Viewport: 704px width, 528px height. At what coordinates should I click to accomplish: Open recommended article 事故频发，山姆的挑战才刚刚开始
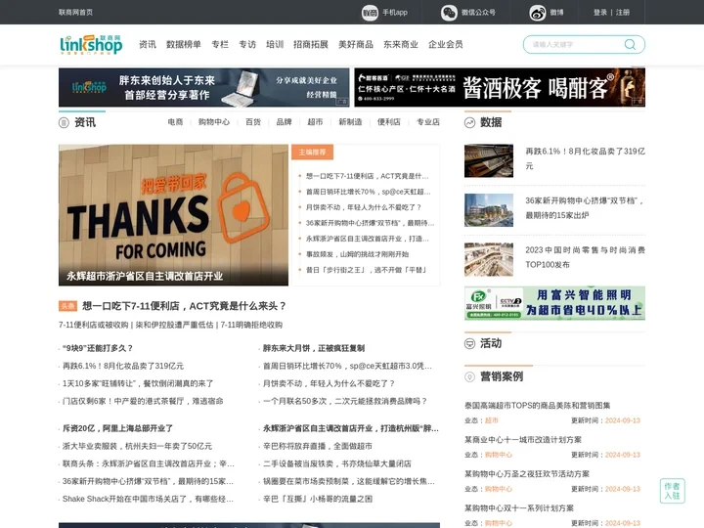358,254
